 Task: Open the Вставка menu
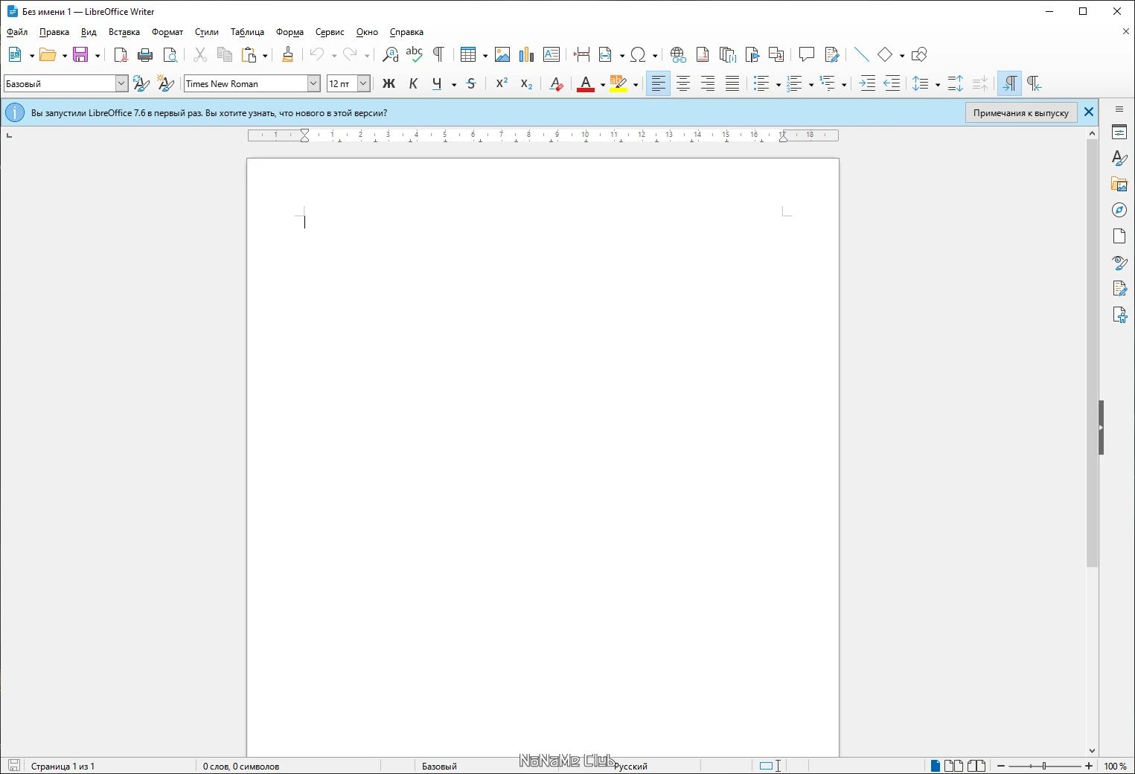[x=124, y=32]
